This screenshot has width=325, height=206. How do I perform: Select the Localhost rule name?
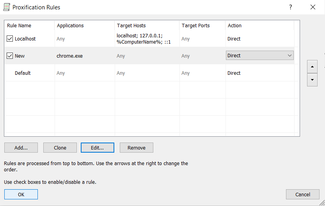point(25,39)
